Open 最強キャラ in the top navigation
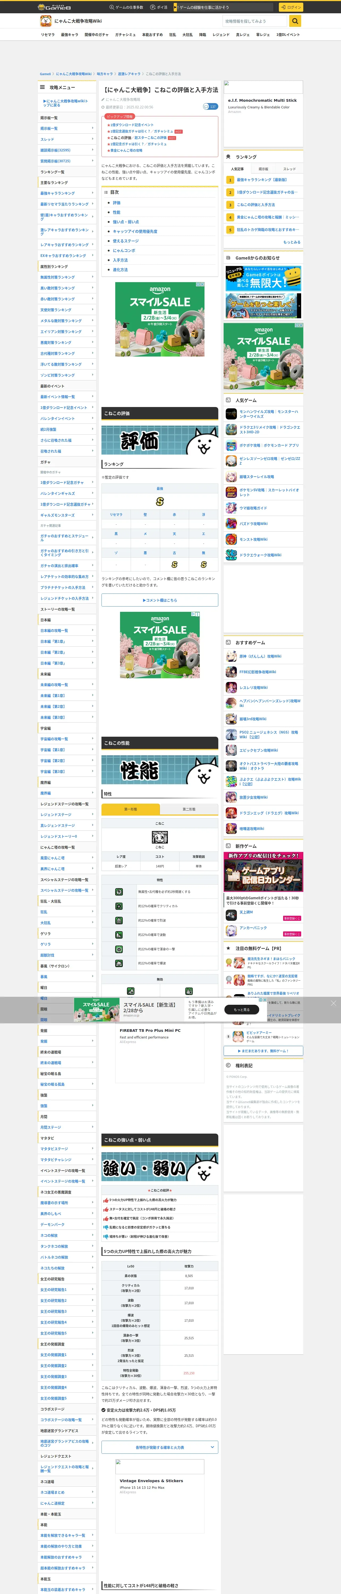The height and width of the screenshot is (1594, 341). (69, 35)
